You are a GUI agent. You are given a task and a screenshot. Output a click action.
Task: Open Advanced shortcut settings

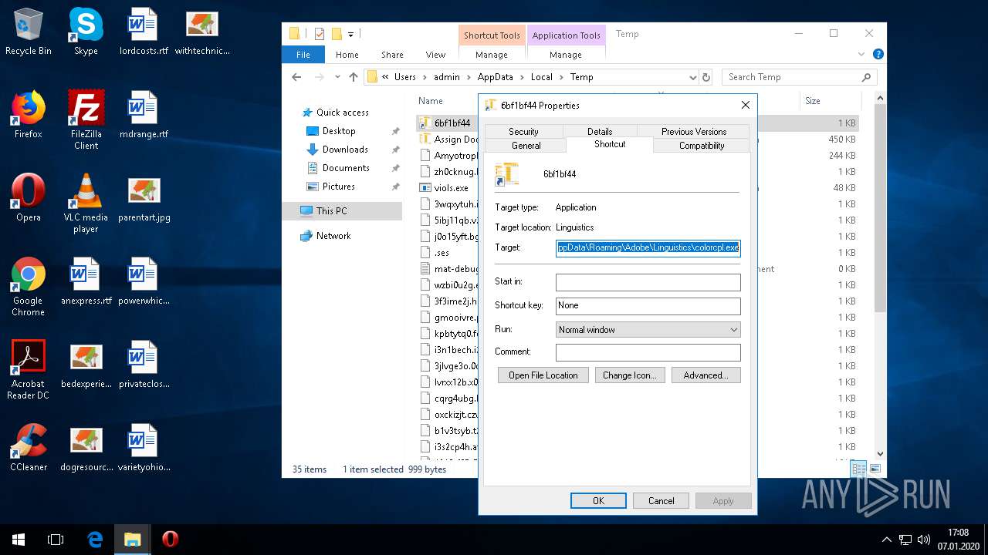[x=705, y=375]
